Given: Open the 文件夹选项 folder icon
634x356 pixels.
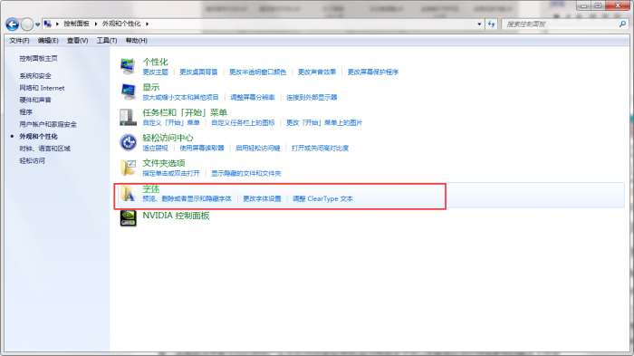Looking at the screenshot, I should point(129,168).
